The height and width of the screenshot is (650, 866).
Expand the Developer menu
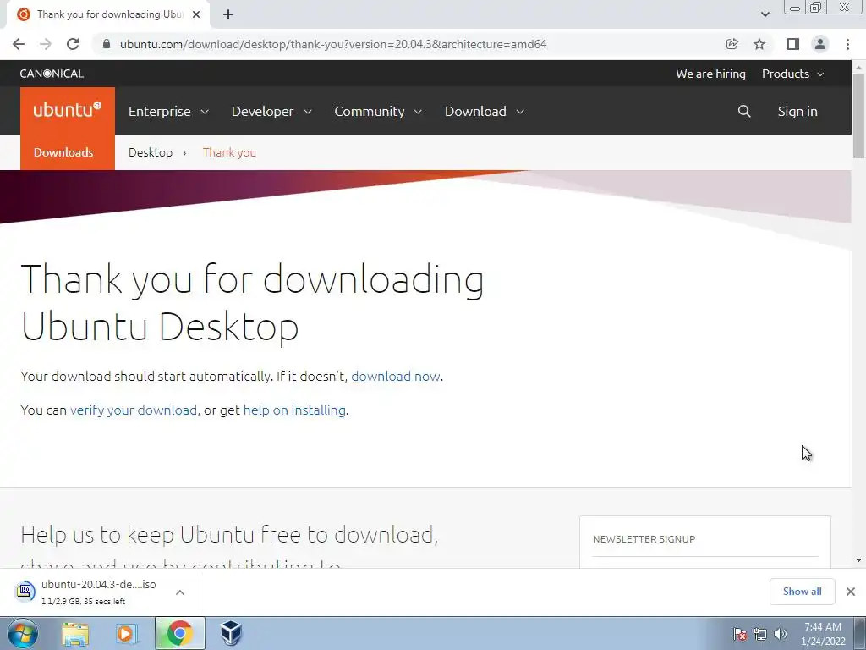tap(271, 111)
